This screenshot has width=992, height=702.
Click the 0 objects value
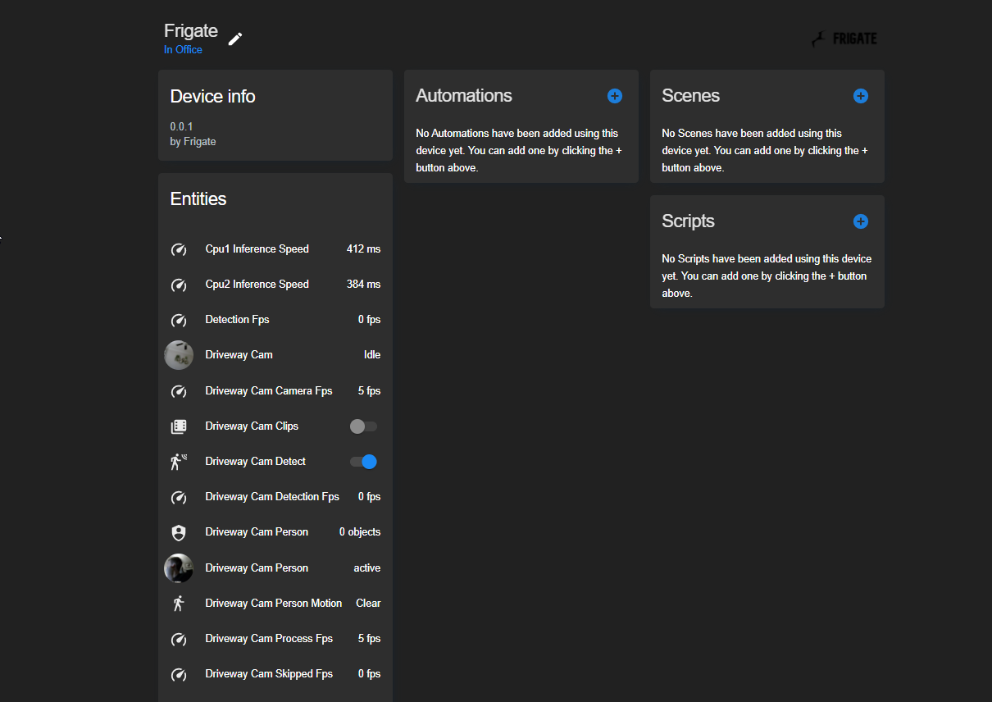click(360, 532)
